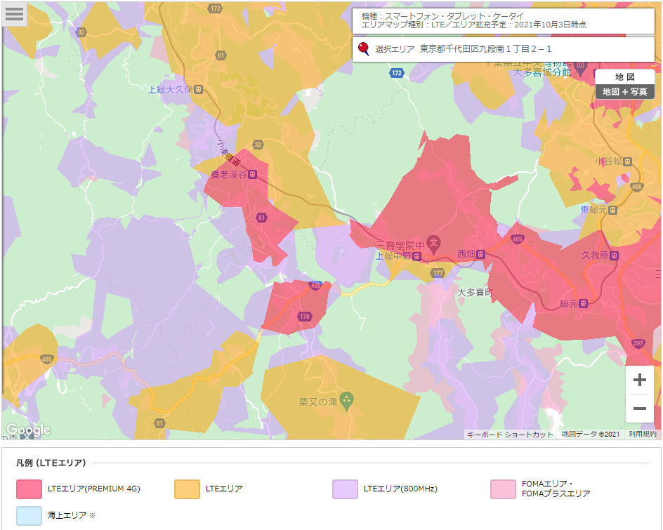This screenshot has width=663, height=530.
Task: Click the 三育学院中 school marker
Action: pyautogui.click(x=434, y=244)
